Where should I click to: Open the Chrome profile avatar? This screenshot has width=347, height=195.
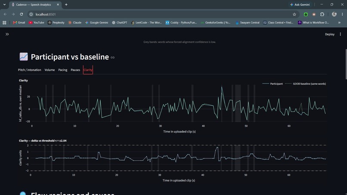[x=334, y=14]
